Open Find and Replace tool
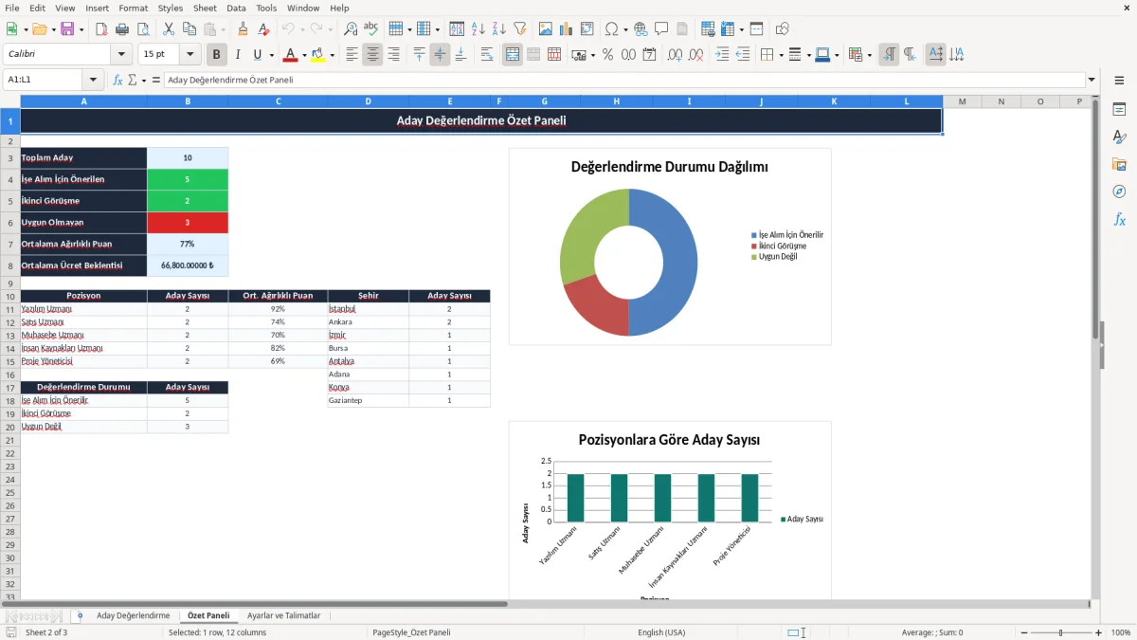The height and width of the screenshot is (640, 1137). click(351, 29)
